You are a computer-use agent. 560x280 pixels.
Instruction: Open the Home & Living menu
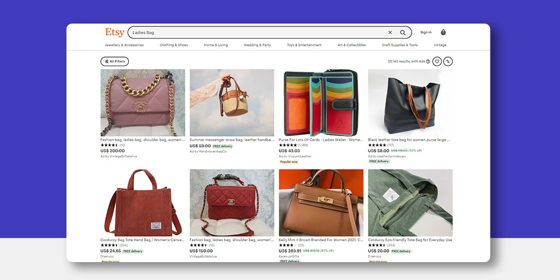[216, 45]
